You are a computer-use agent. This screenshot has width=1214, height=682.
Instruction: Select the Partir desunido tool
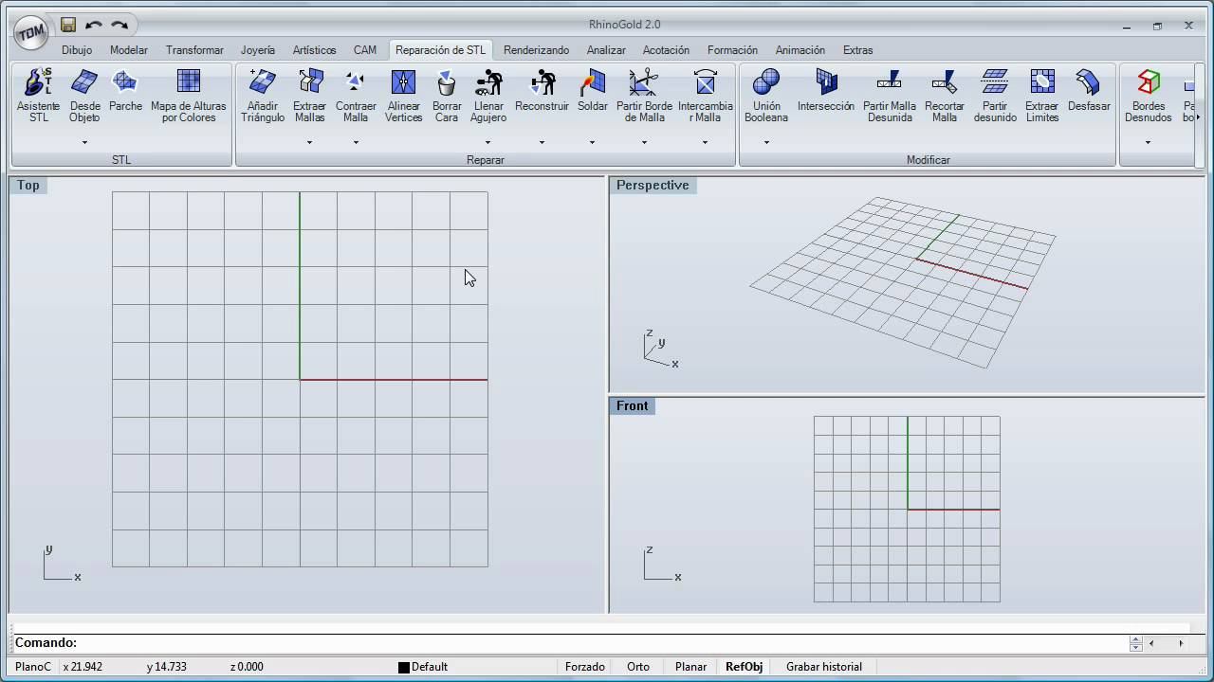point(995,96)
